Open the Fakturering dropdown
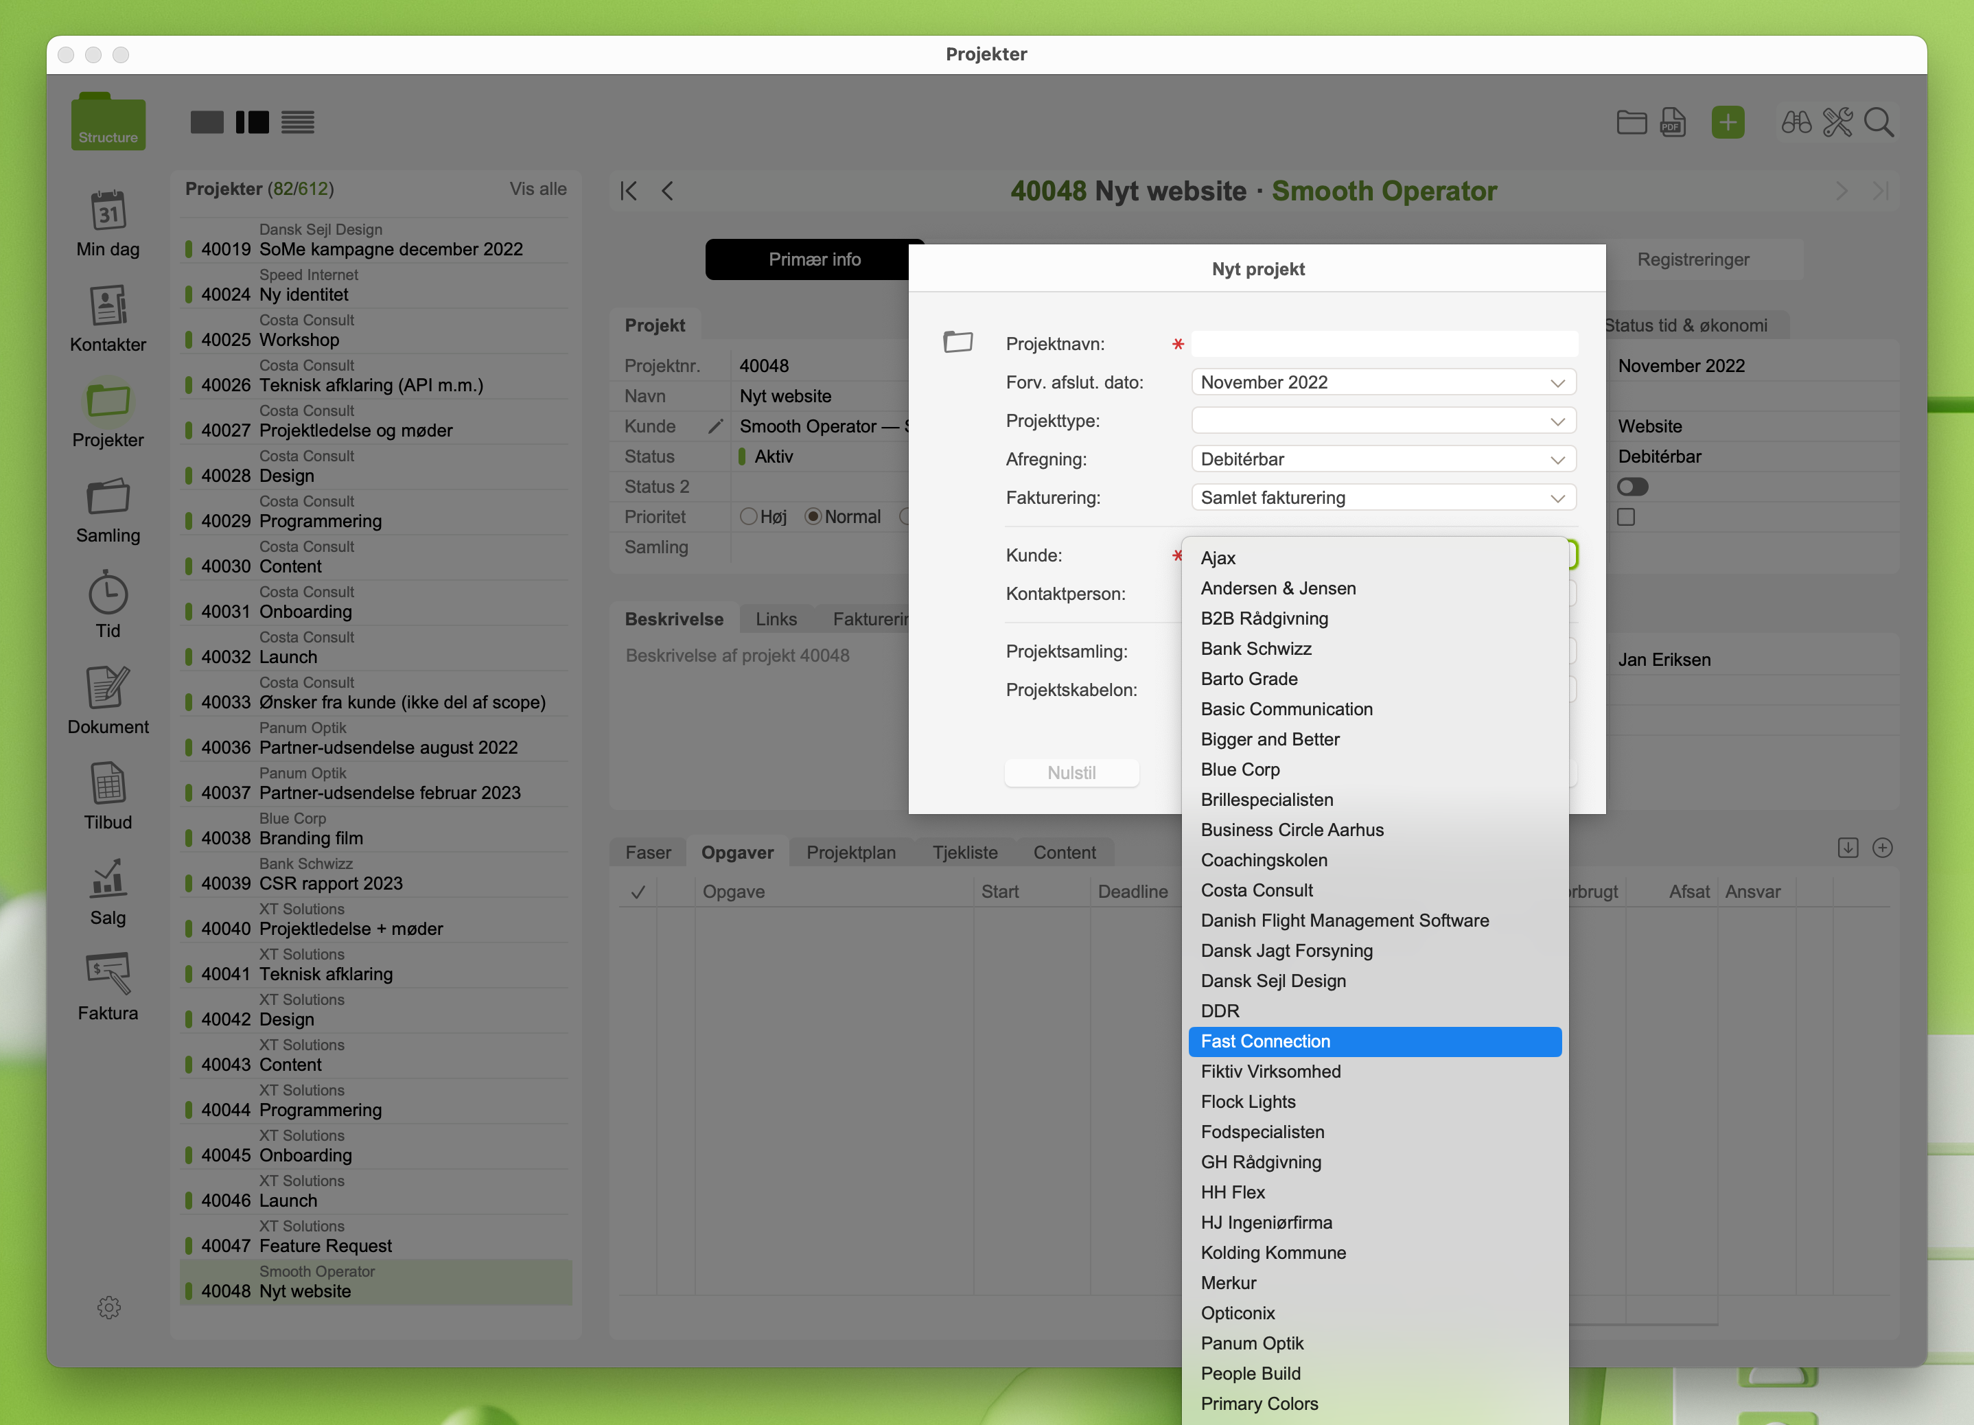This screenshot has height=1425, width=1974. click(1383, 498)
